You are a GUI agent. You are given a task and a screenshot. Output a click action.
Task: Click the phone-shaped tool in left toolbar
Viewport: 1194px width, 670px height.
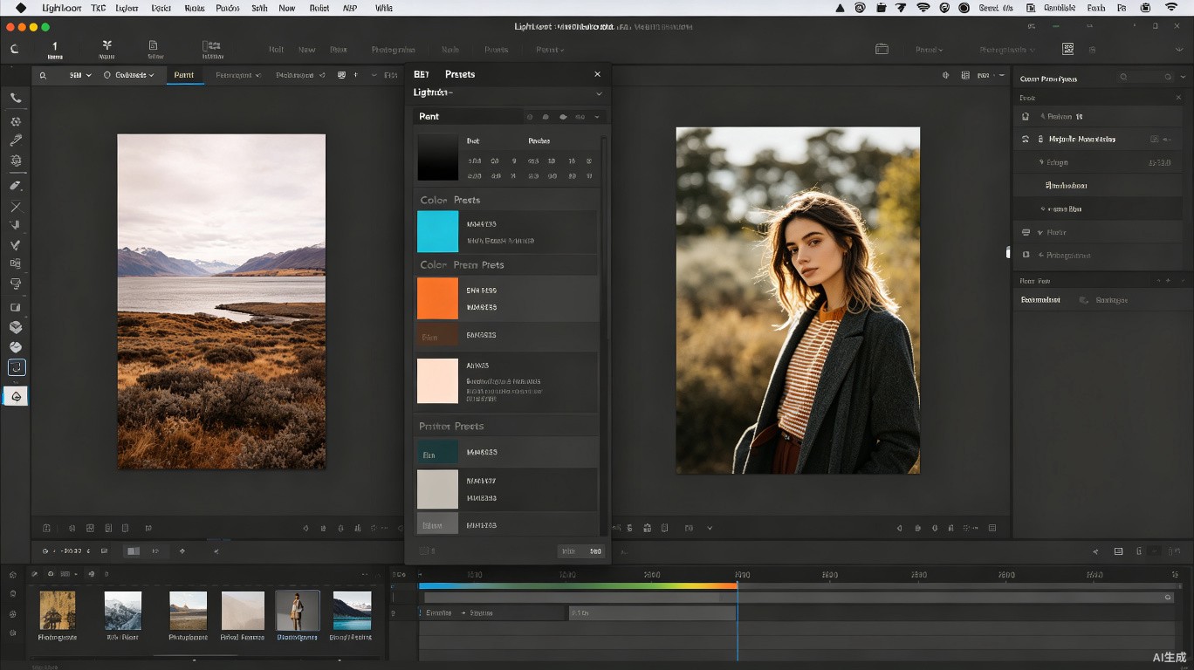[x=16, y=99]
